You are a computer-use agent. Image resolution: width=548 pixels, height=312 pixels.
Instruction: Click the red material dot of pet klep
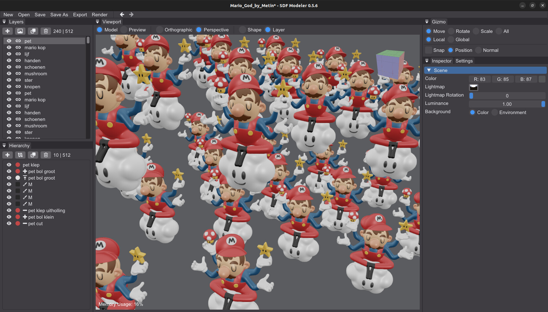(18, 165)
